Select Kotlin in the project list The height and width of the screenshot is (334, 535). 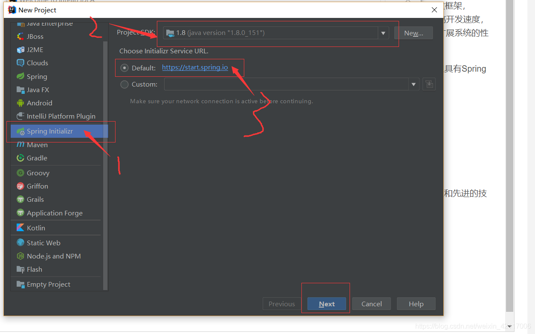click(x=36, y=228)
